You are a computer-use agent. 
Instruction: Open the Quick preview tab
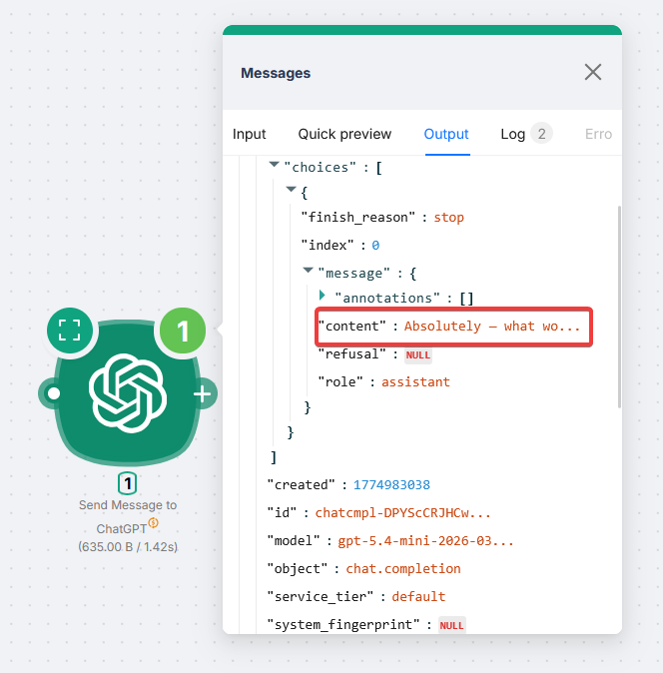click(x=344, y=134)
